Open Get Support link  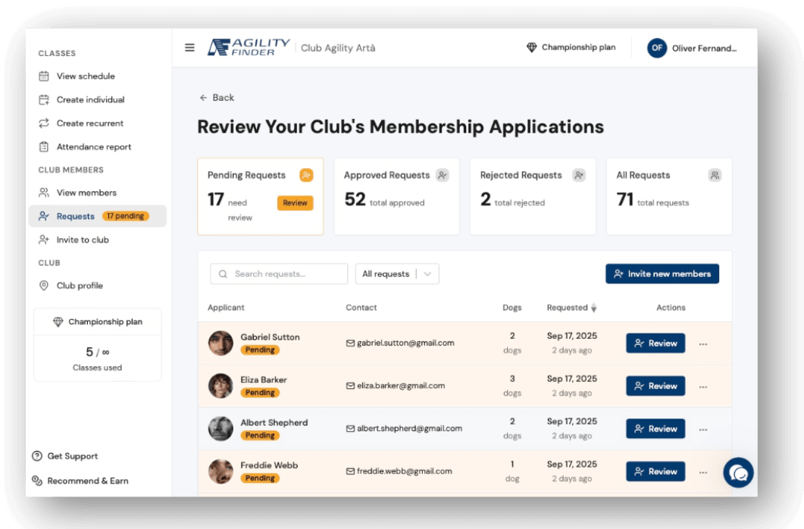point(65,455)
